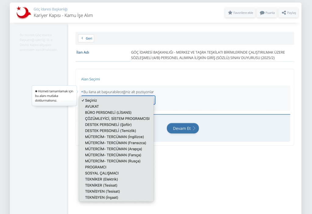Image resolution: width=312 pixels, height=214 pixels.
Task: Click the star icon in Favorilere ekle
Action: click(230, 13)
